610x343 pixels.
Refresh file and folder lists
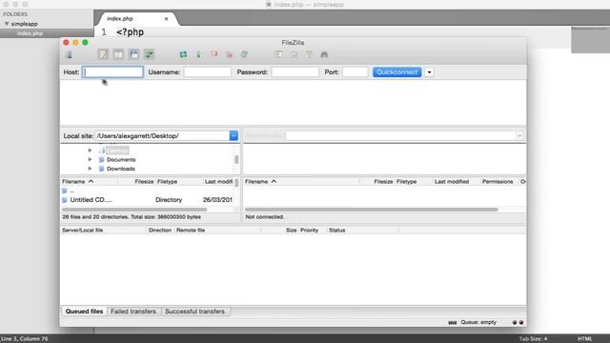[183, 54]
